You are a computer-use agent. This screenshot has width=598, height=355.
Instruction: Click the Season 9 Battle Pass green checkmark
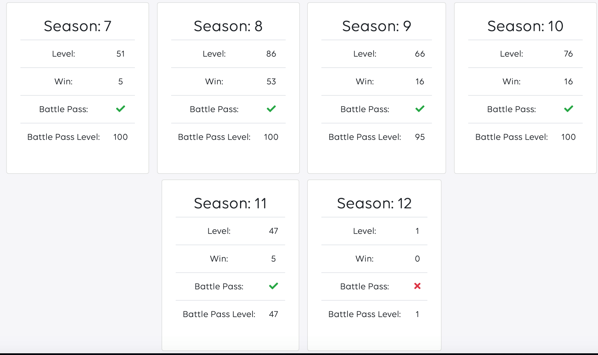(x=420, y=109)
